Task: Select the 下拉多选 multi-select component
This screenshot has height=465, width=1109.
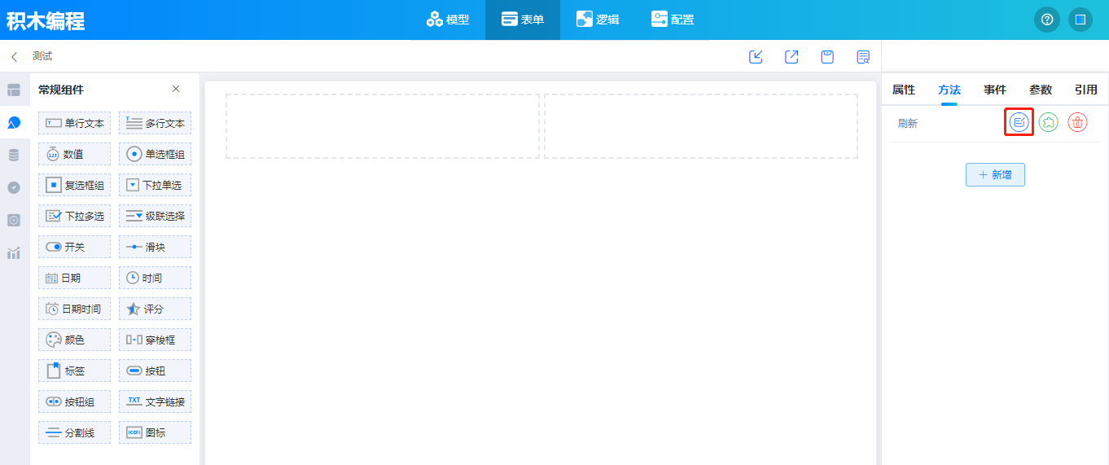Action: (74, 216)
